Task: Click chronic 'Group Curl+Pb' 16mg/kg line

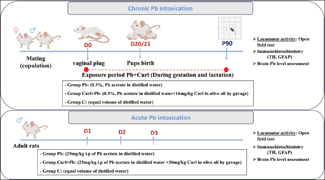Action: (157, 94)
